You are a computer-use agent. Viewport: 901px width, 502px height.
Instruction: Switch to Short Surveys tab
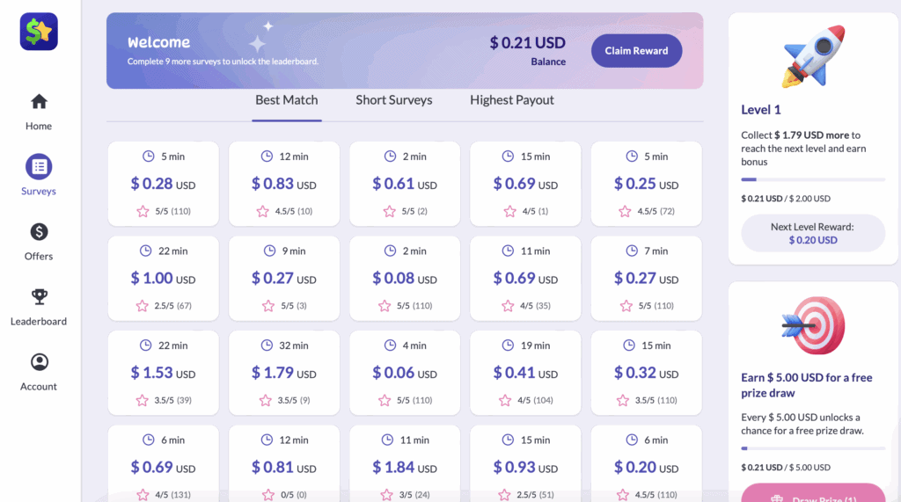pyautogui.click(x=393, y=100)
